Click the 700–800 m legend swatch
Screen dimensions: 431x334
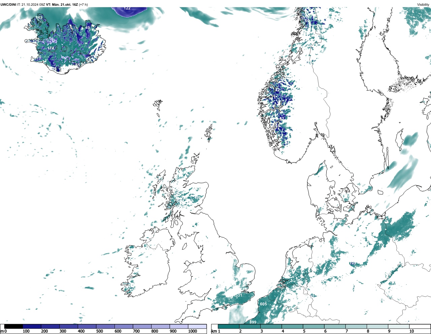(142, 326)
